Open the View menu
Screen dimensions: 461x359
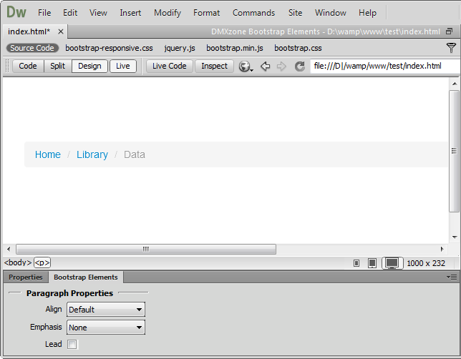pos(98,13)
